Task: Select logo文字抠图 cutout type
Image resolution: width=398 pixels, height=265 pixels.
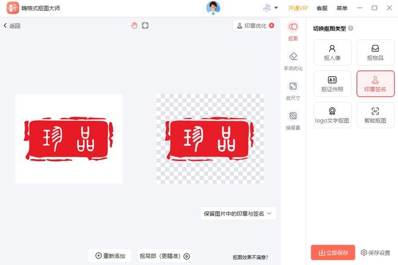Action: tap(332, 115)
